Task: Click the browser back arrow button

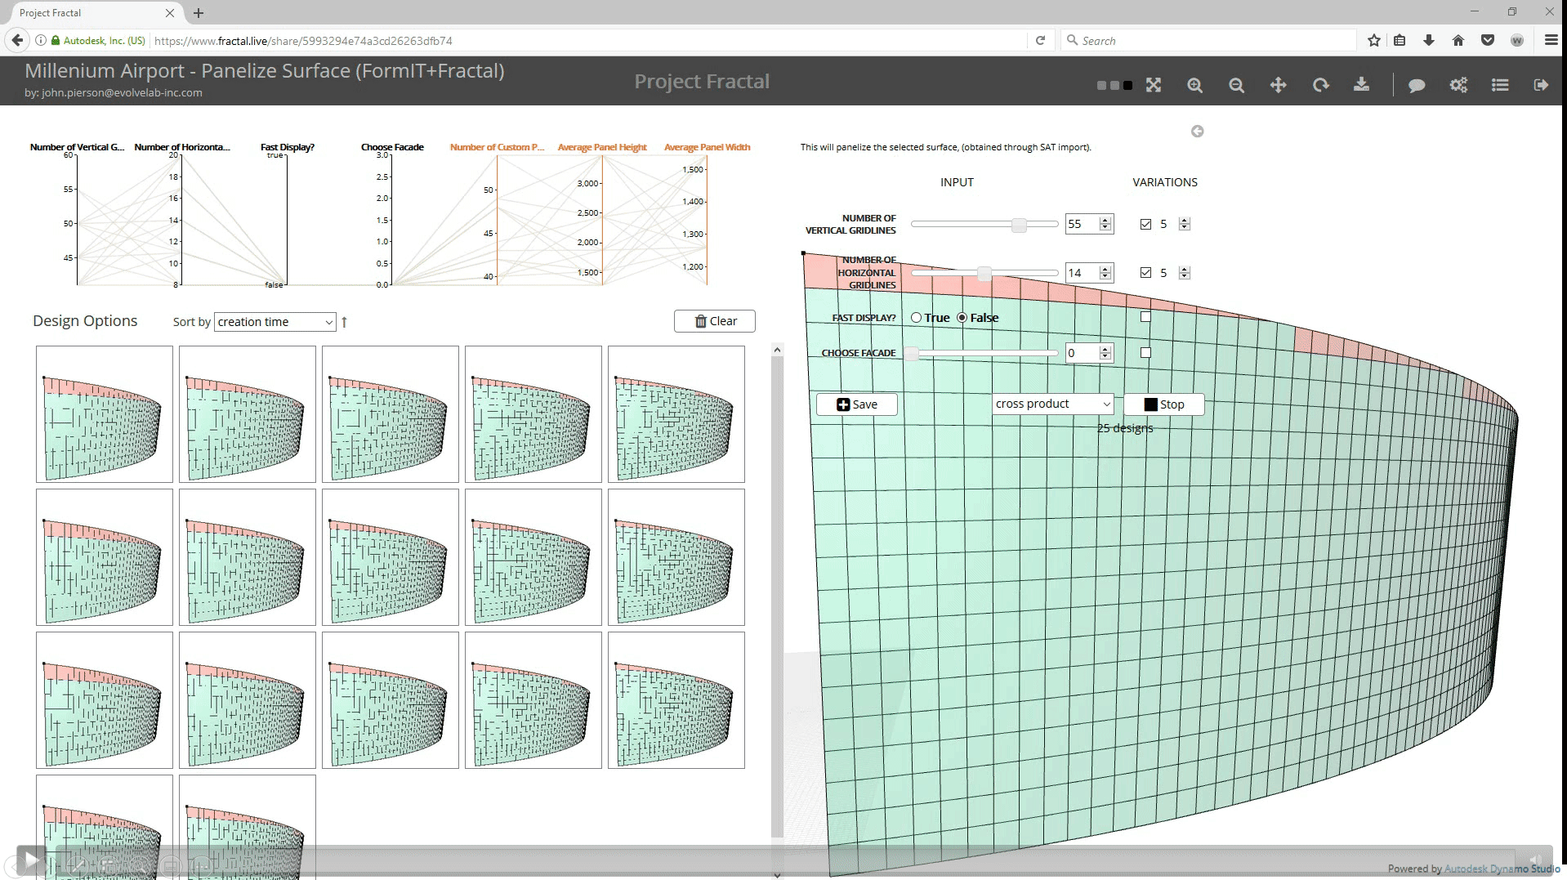Action: pos(17,40)
